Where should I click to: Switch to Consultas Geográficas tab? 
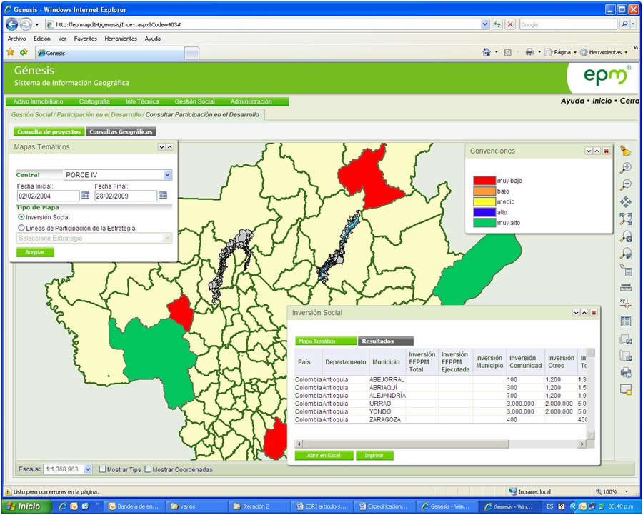coord(121,131)
